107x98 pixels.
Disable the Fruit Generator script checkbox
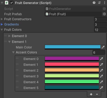[12, 3]
